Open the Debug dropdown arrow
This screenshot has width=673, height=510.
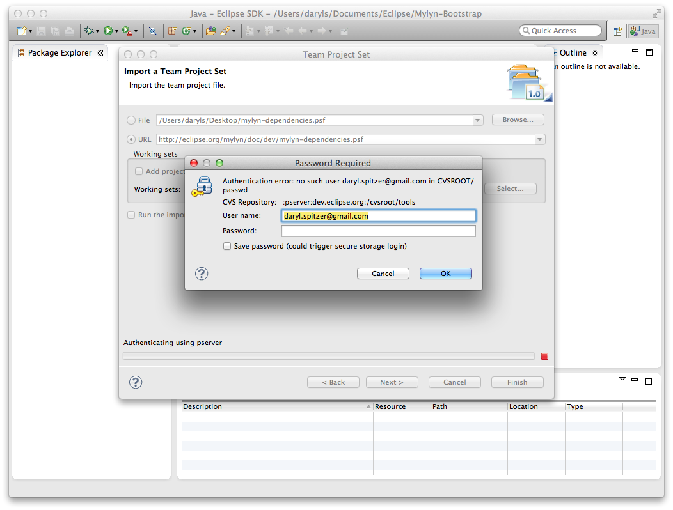(x=97, y=31)
